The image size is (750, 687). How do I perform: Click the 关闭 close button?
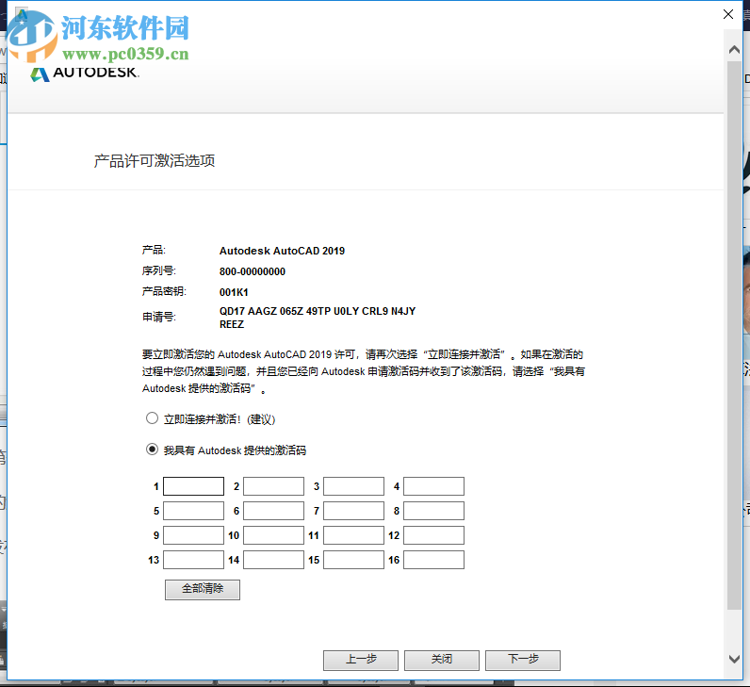pyautogui.click(x=442, y=661)
